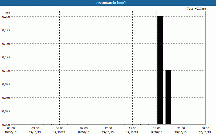Image resolution: width=216 pixels, height=135 pixels.
Task: Click the 20/10/13 date label
Action: click(205, 132)
